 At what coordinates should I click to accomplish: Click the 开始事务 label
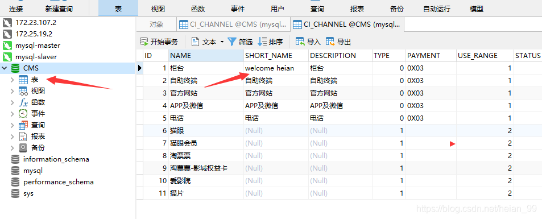(x=164, y=42)
